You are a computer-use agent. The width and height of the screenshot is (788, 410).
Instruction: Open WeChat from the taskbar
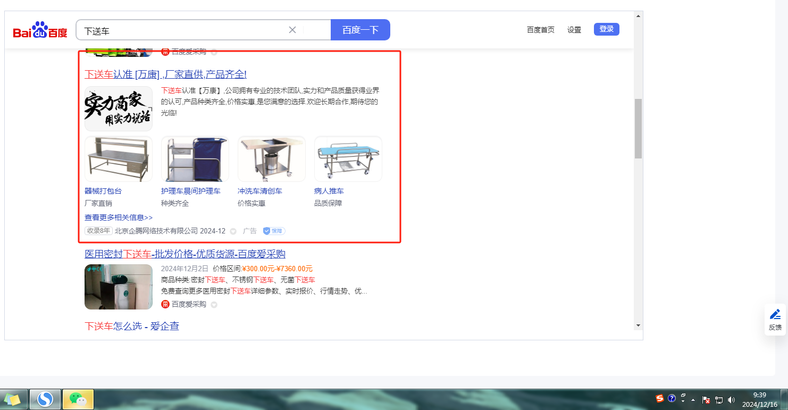(x=78, y=399)
